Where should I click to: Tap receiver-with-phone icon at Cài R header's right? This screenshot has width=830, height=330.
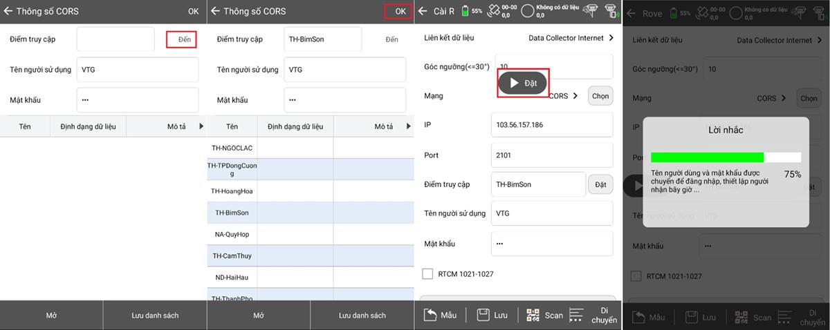point(611,11)
